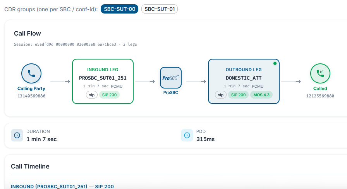Click the PDD label
This screenshot has width=347, height=189.
click(x=201, y=131)
